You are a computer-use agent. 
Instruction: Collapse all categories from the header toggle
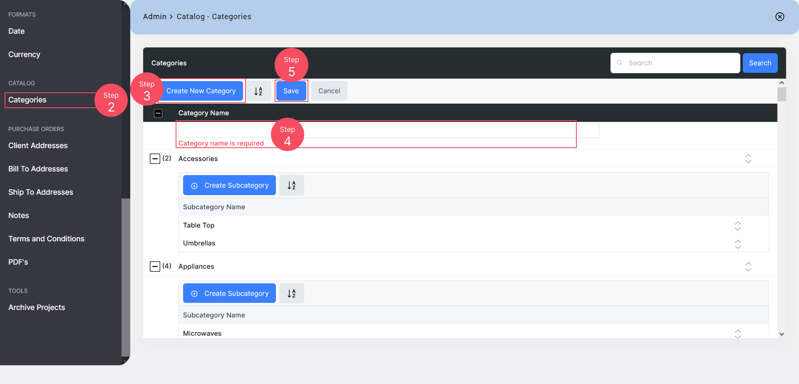tap(158, 113)
